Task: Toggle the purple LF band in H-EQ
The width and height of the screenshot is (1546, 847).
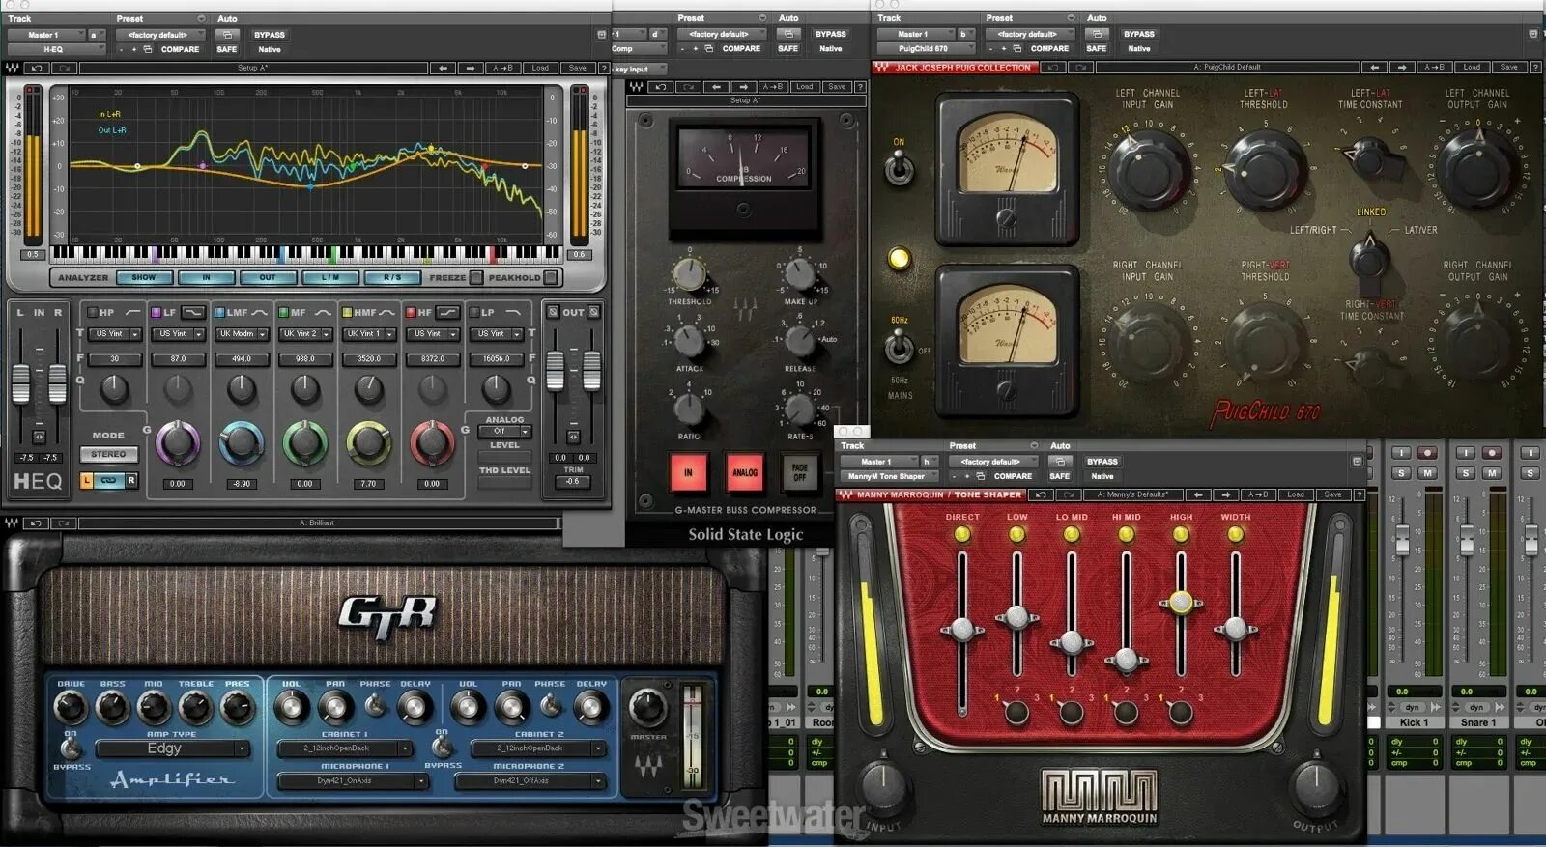Action: (x=157, y=312)
